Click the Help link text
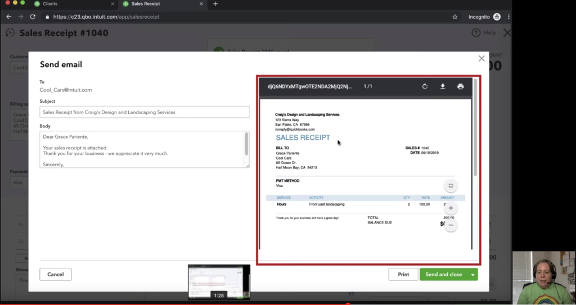 point(490,33)
